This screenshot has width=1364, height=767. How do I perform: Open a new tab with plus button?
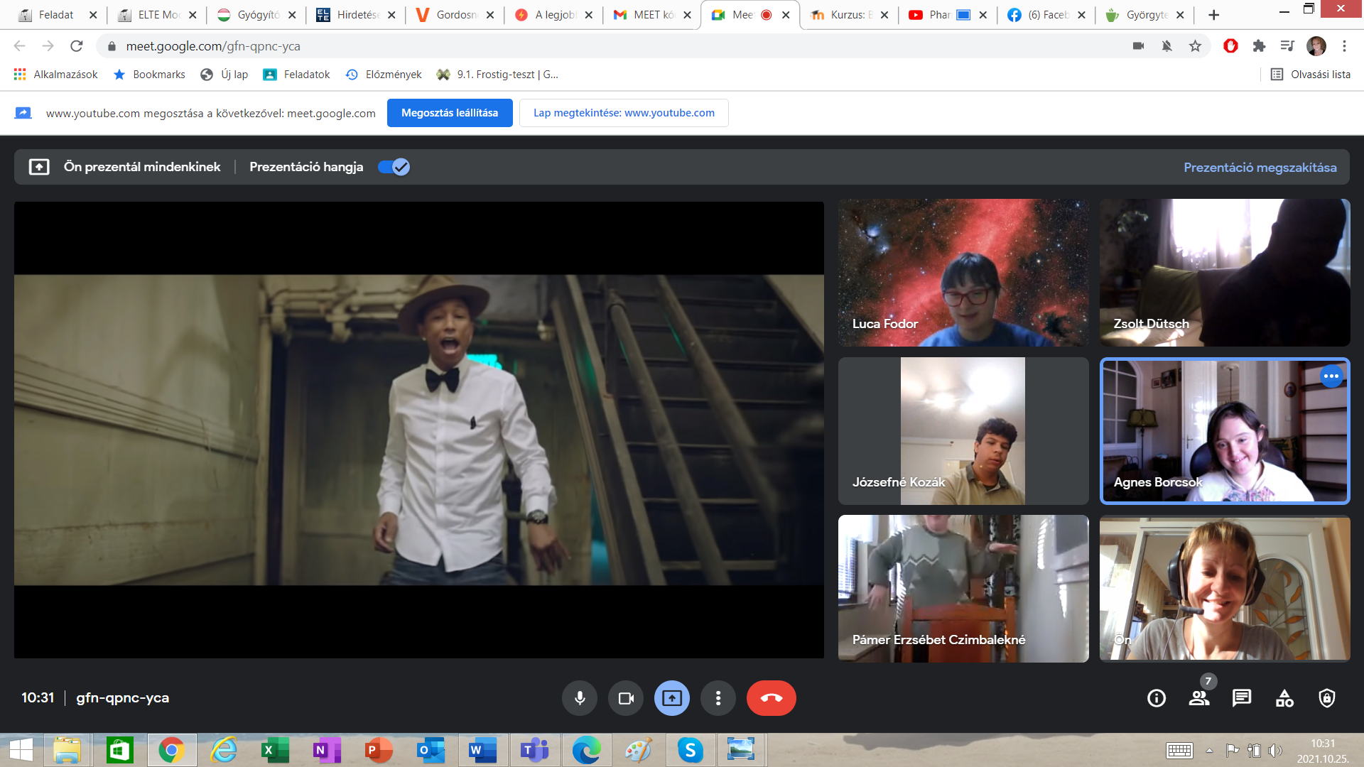pos(1213,15)
